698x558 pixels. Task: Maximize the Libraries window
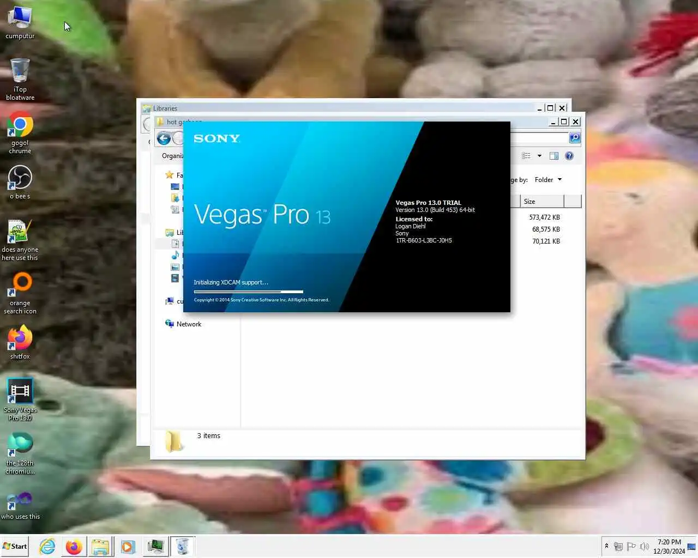click(x=550, y=108)
